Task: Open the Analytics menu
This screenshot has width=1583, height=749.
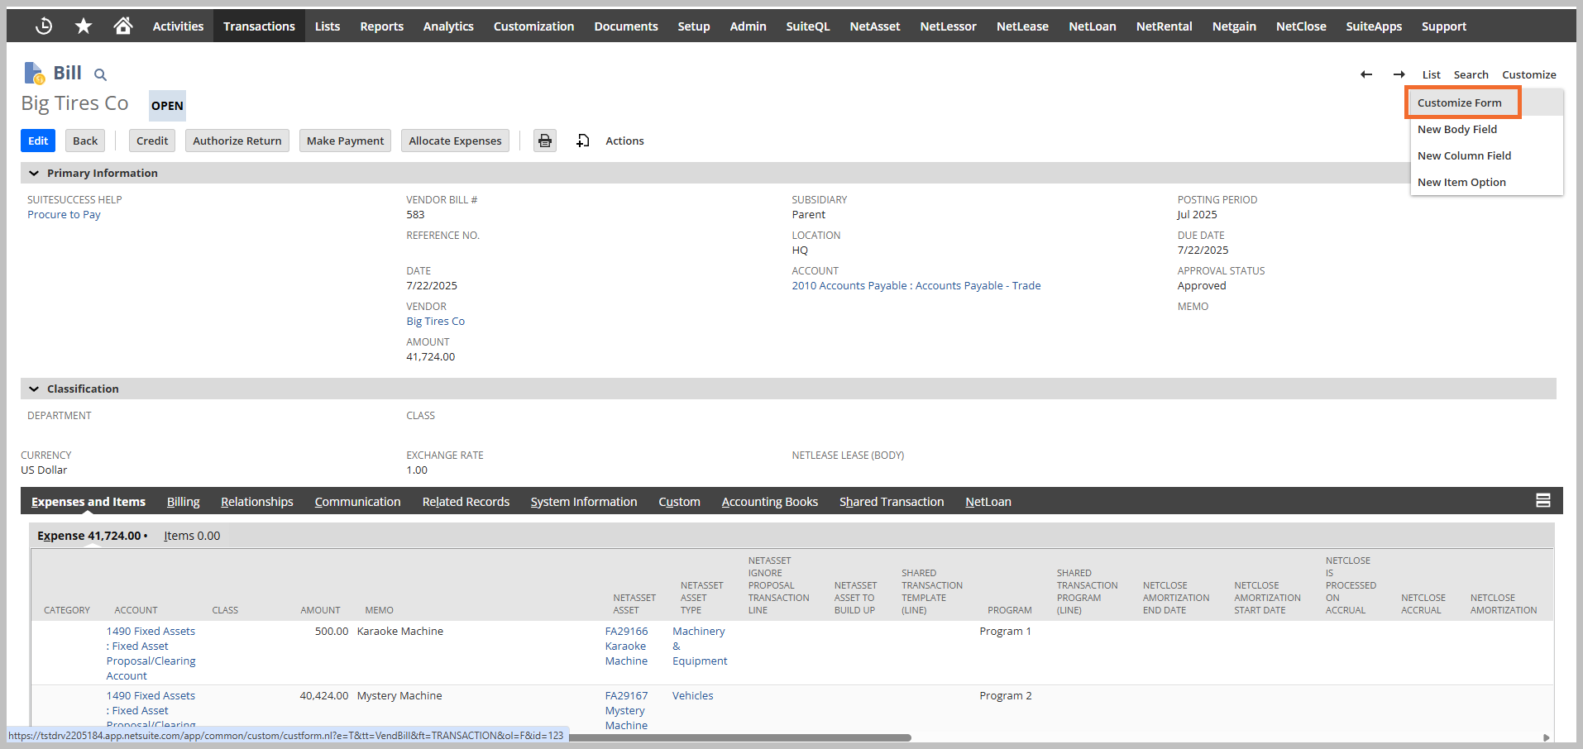Action: [448, 26]
